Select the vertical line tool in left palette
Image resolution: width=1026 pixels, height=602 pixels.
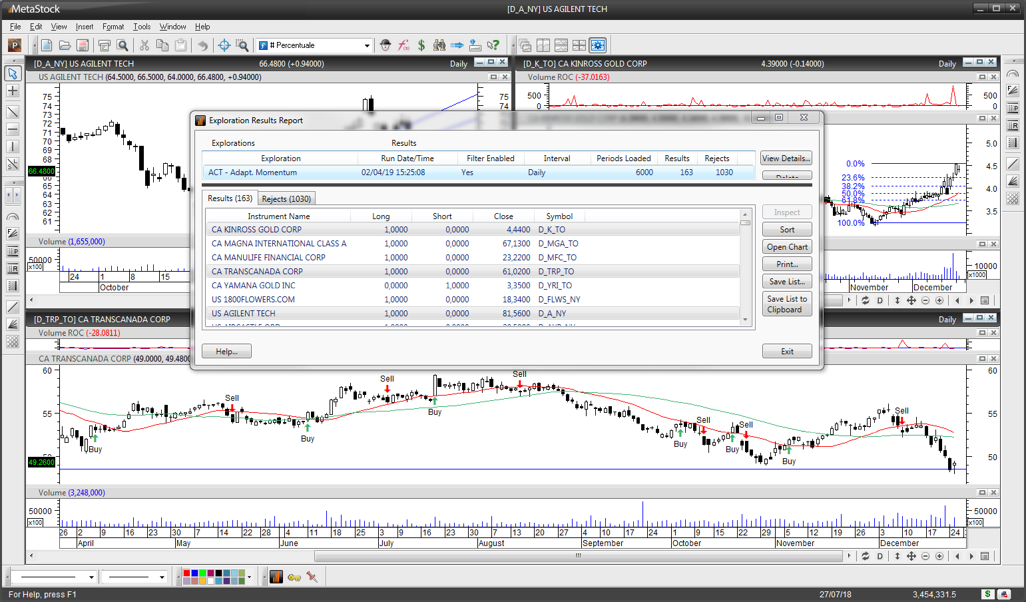pos(13,147)
